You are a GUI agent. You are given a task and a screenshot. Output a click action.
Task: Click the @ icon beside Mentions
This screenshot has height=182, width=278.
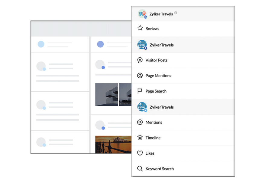[140, 122]
